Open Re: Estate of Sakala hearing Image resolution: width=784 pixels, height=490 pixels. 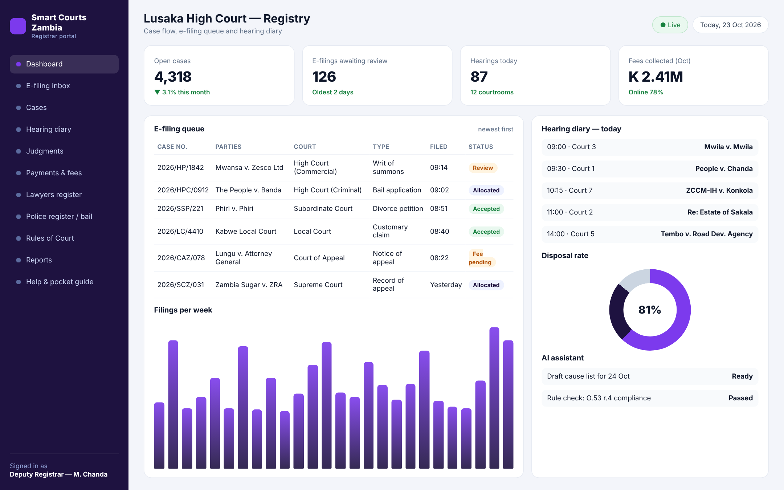[x=650, y=212]
